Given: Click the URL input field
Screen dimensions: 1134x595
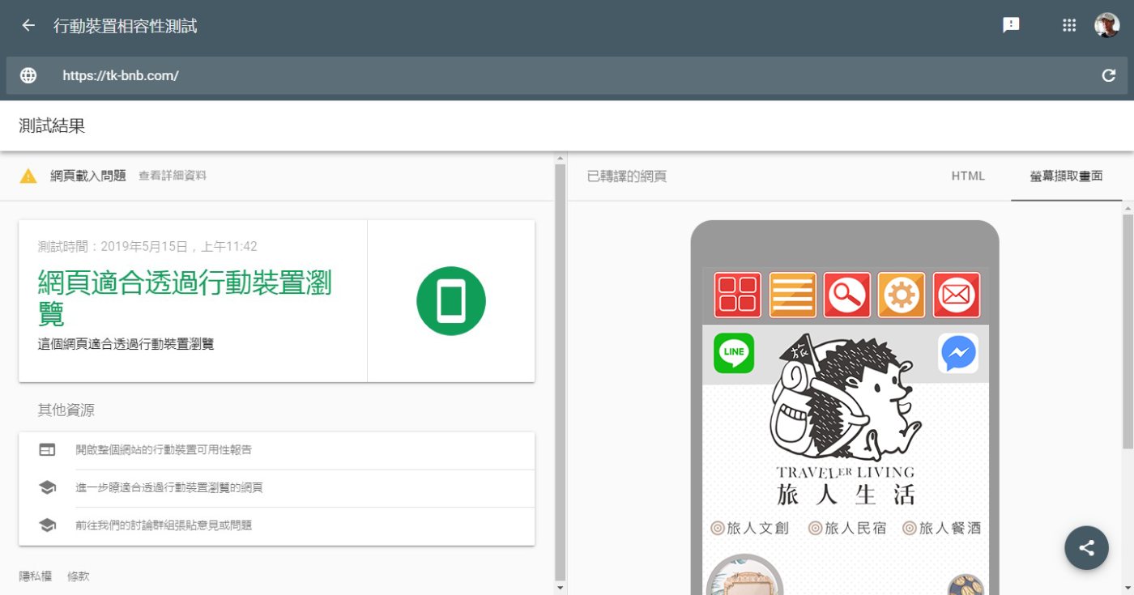Looking at the screenshot, I should tap(567, 75).
